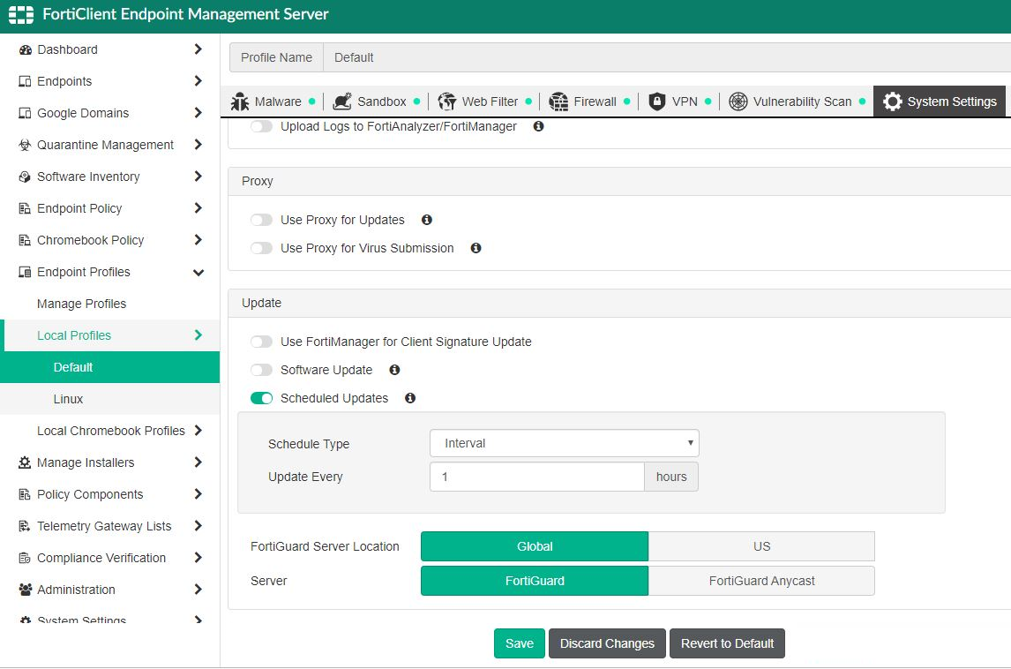The height and width of the screenshot is (669, 1011).
Task: Switch to the Sandbox tab
Action: click(x=377, y=101)
